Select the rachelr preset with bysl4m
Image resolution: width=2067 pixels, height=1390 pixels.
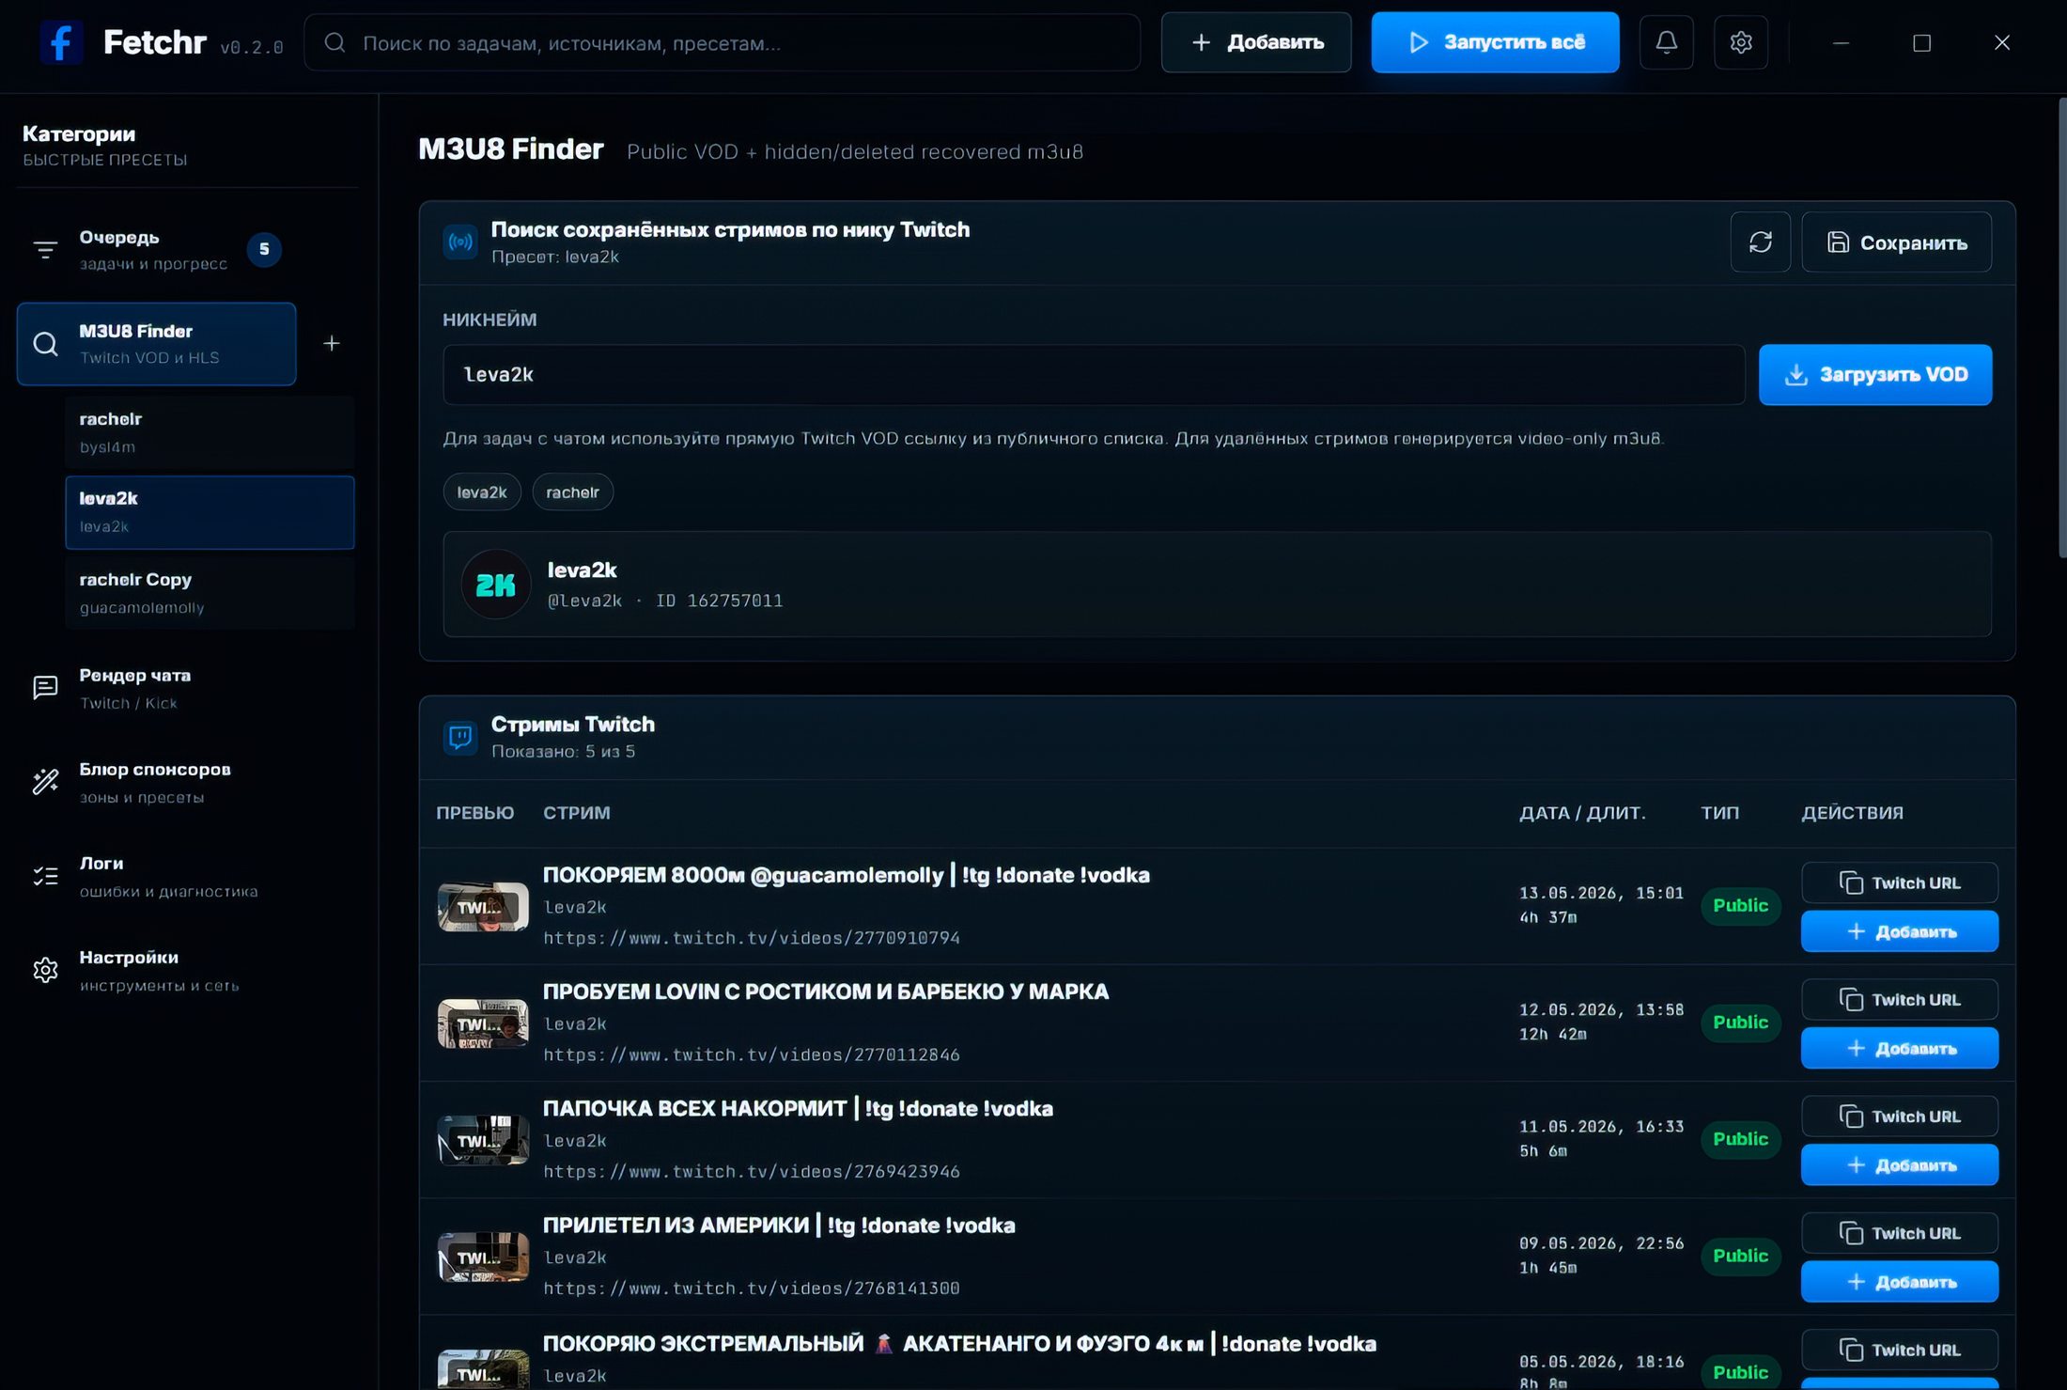pos(210,432)
